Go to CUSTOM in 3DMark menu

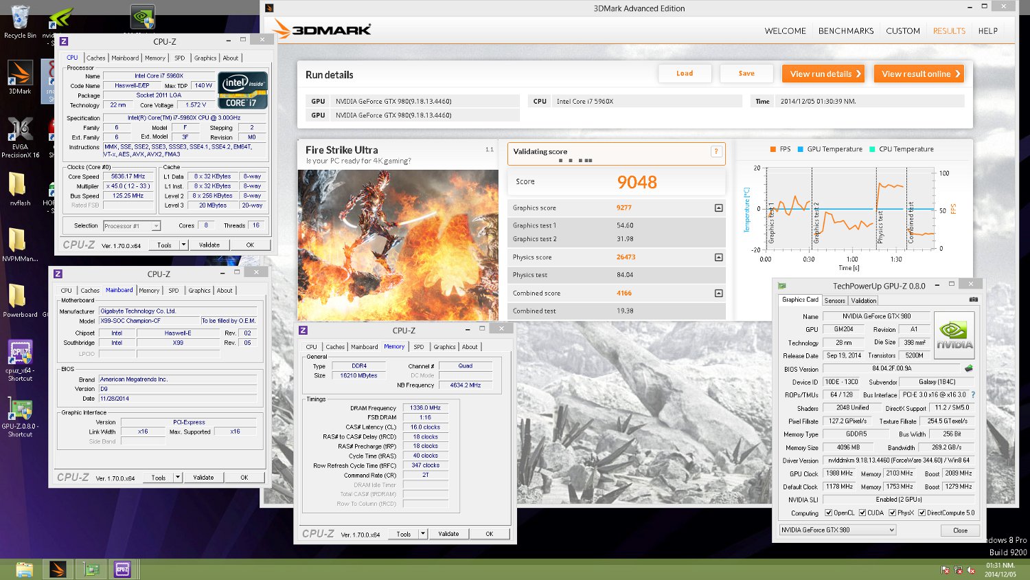point(903,31)
